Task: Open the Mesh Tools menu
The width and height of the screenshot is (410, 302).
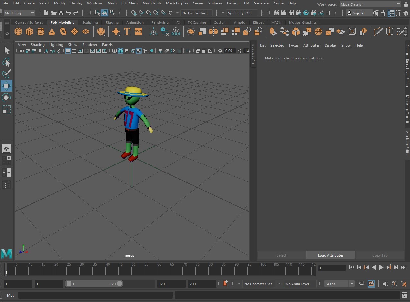Action: (x=152, y=3)
